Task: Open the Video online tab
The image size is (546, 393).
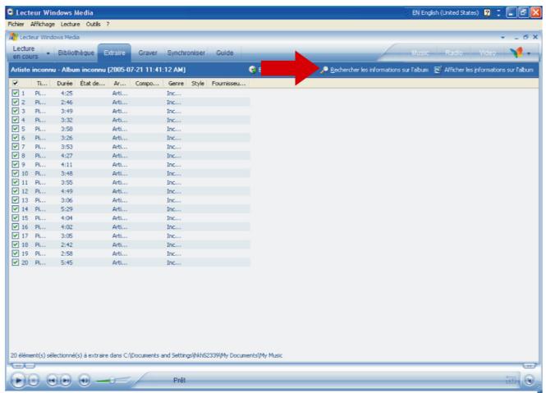Action: [487, 53]
